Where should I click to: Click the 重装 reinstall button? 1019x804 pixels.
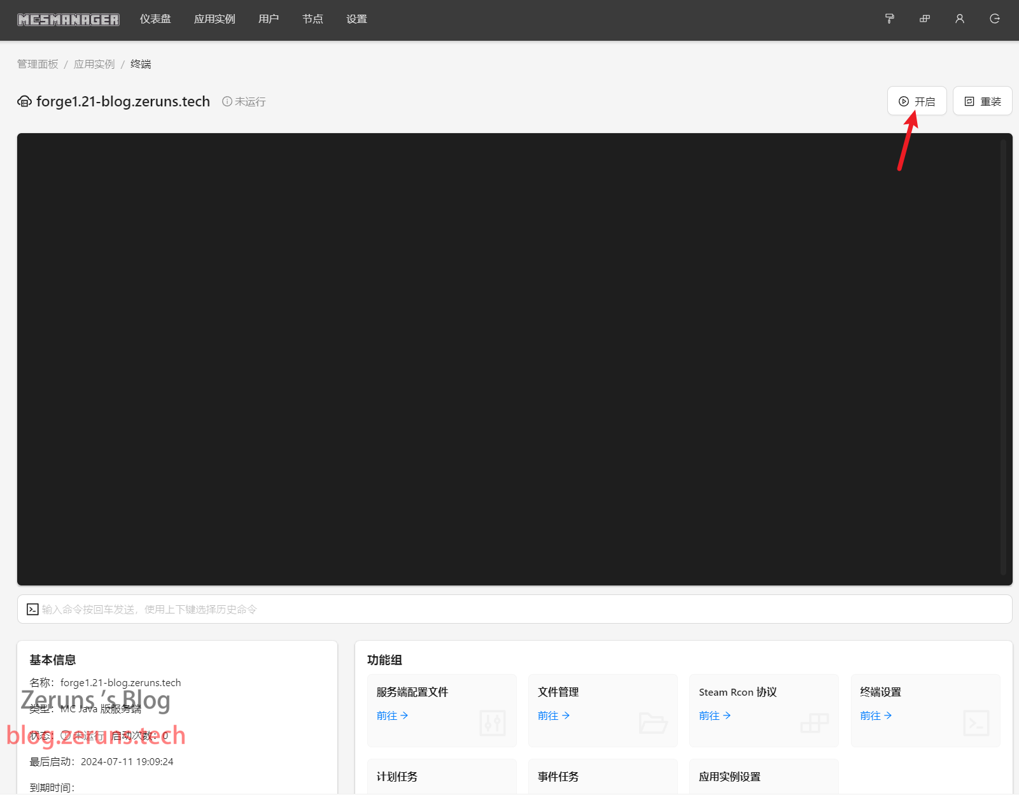(x=982, y=101)
